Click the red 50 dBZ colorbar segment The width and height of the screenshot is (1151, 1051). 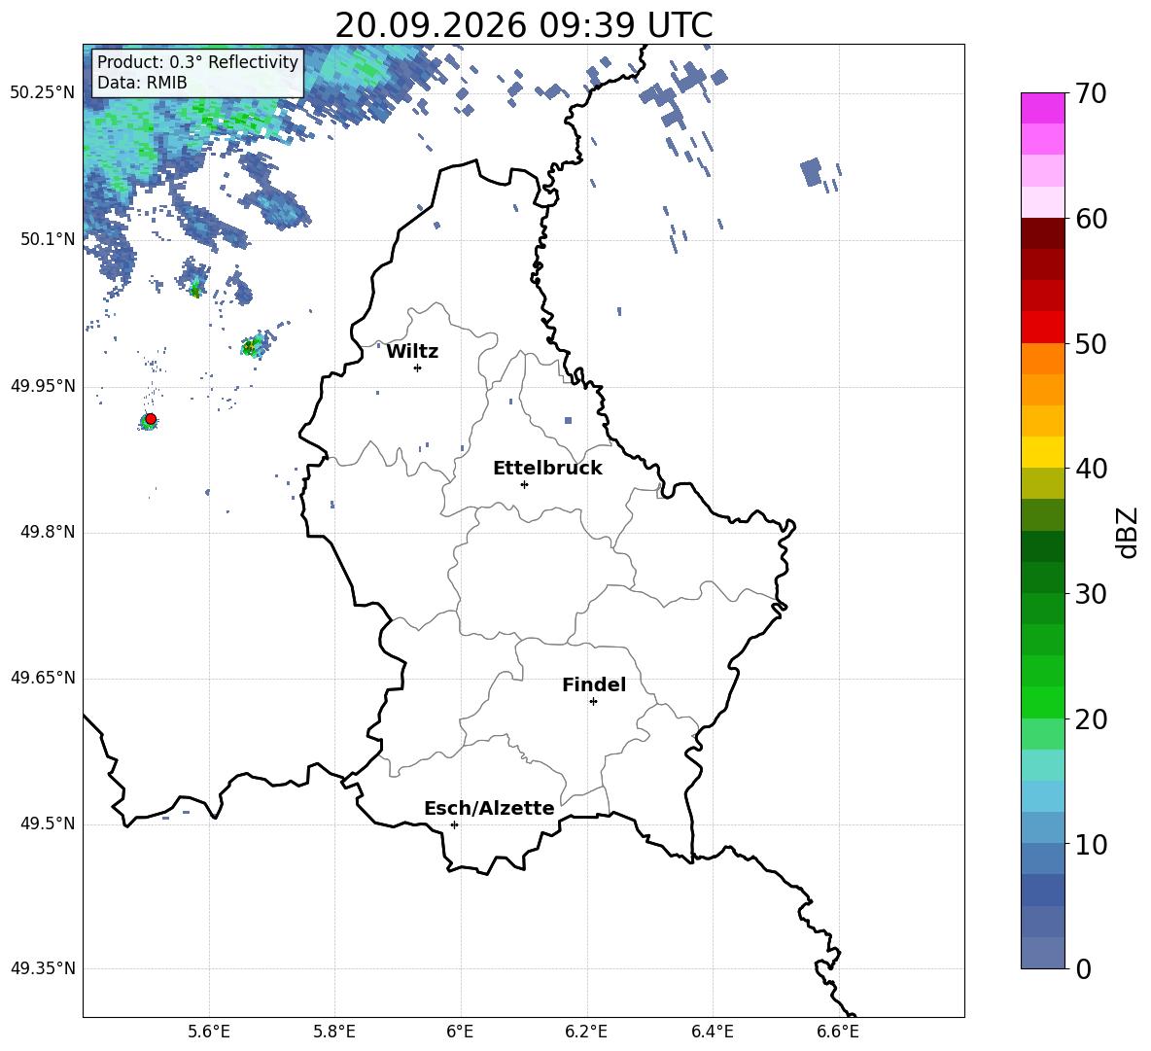point(1042,328)
